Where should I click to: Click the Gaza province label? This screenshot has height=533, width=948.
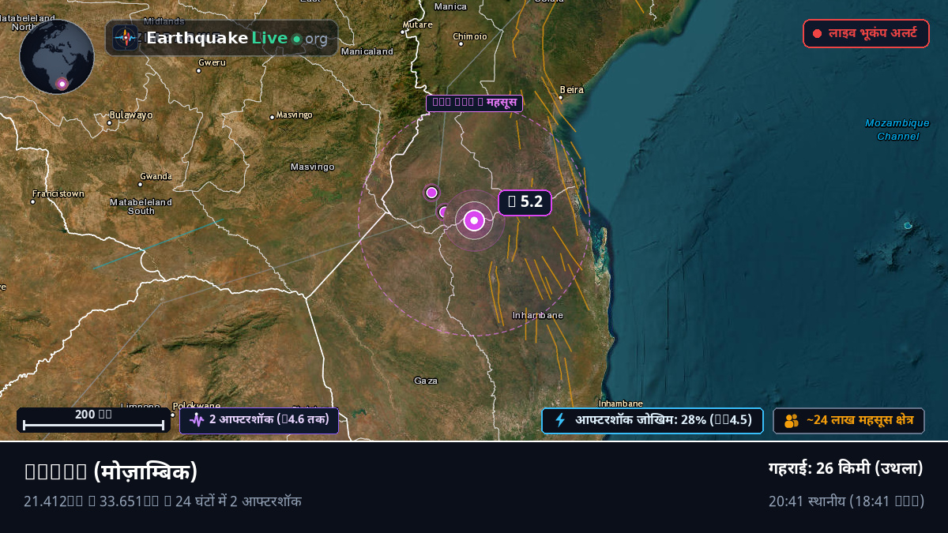(x=426, y=381)
